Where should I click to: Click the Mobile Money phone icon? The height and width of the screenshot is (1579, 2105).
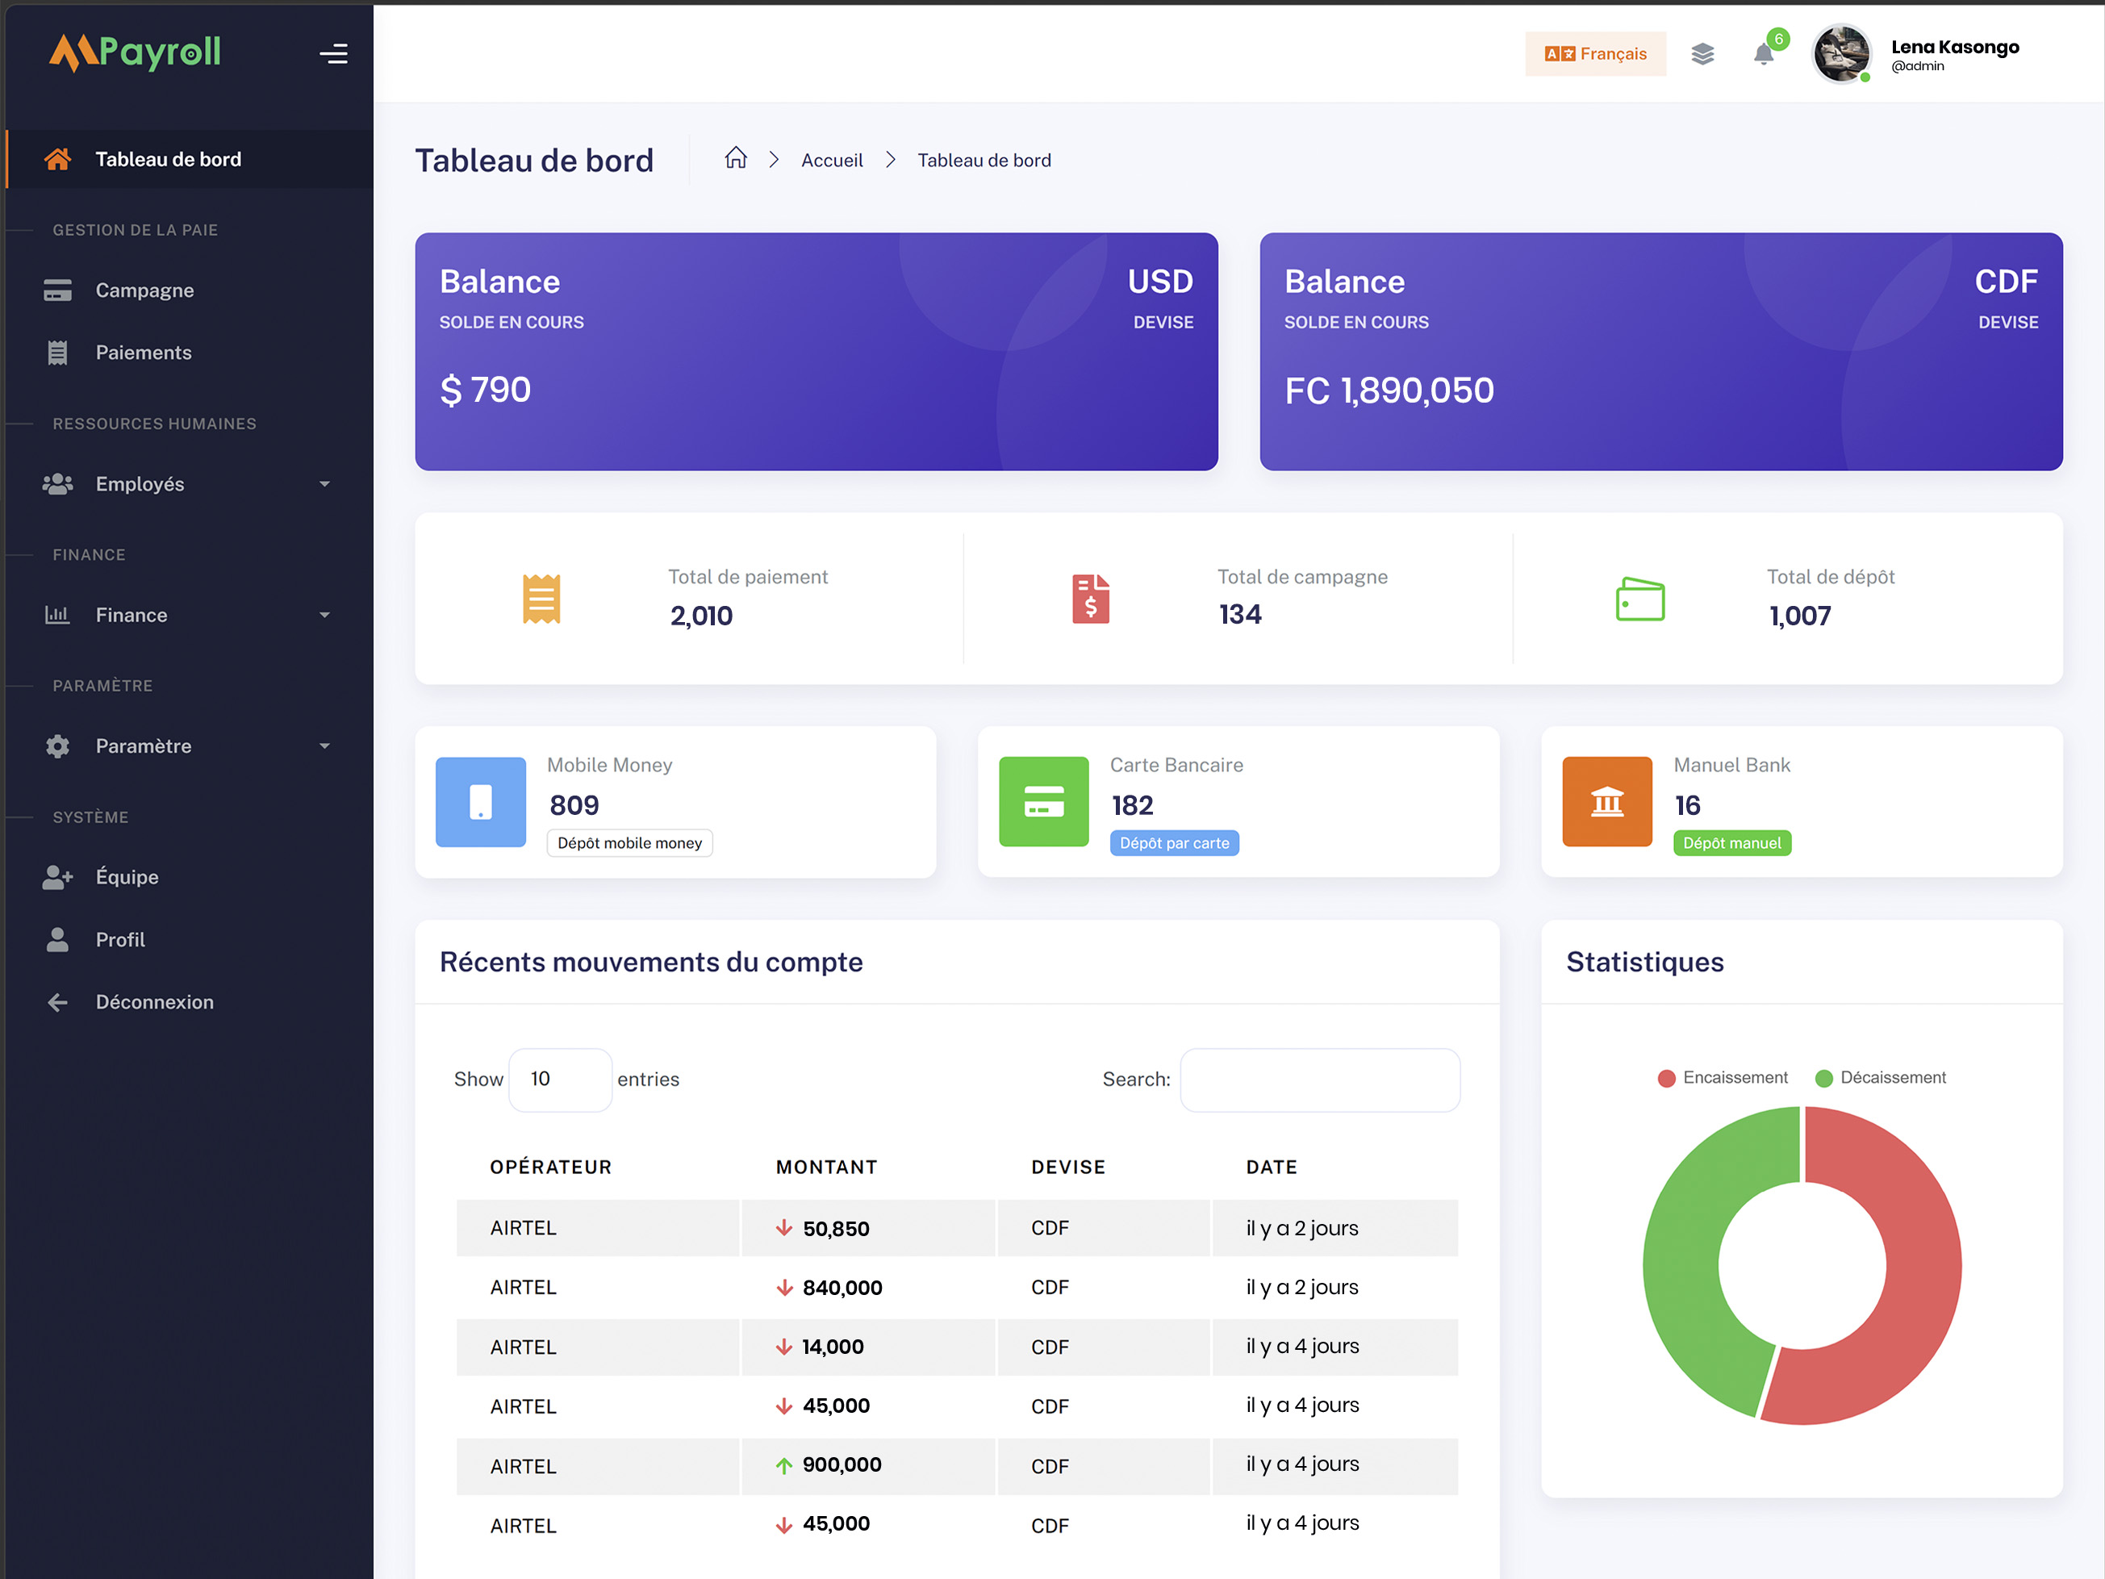pos(481,801)
